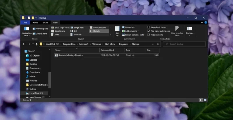The image size is (233, 120).
Task: Refresh the Startup folder
Action: pos(158,44)
